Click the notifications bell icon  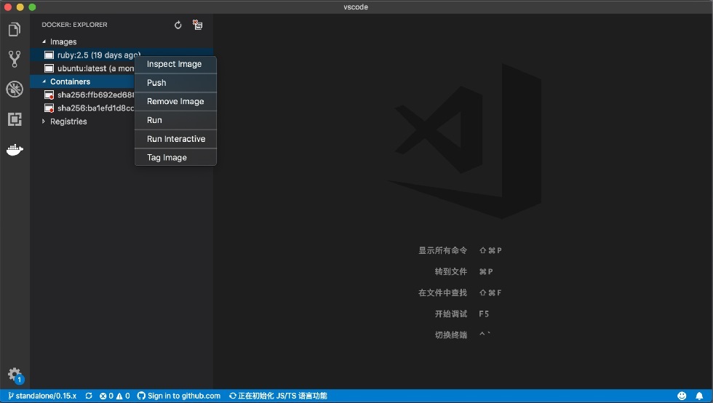tap(699, 396)
